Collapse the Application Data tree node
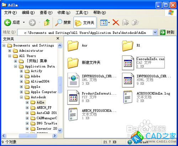178x146 pixels. tap(16, 66)
